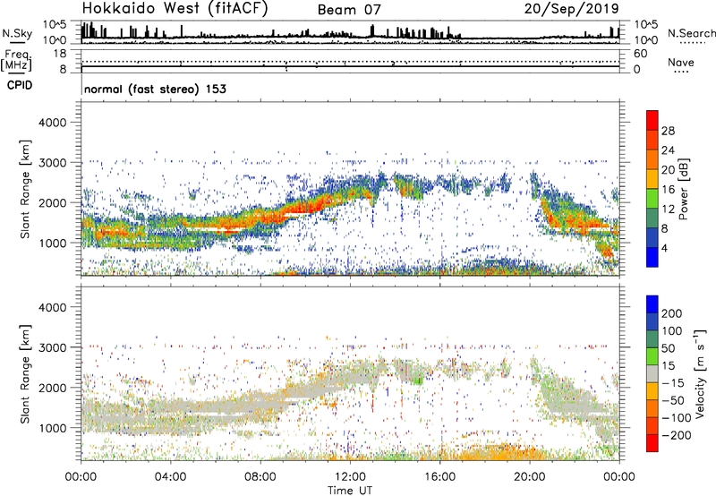Viewport: 716px width, 496px height.
Task: Click the '60' Nave axis tick
Action: click(x=640, y=54)
